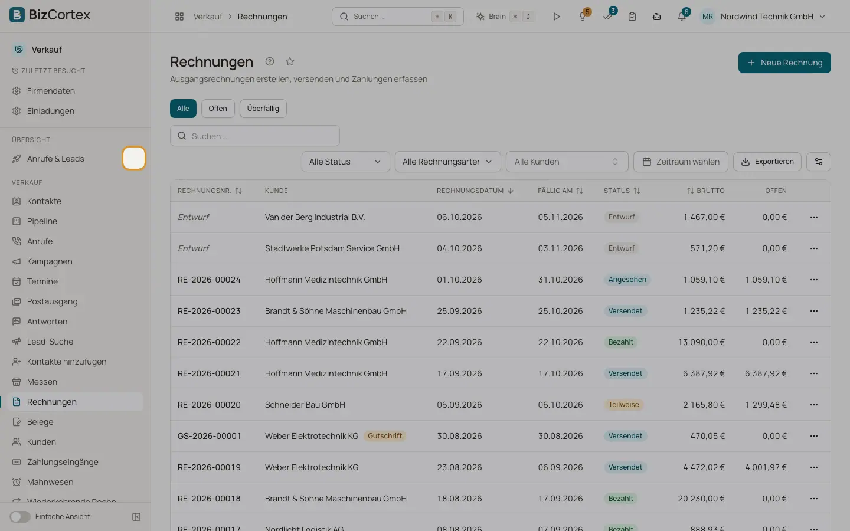Select the Offen filter tab
The width and height of the screenshot is (850, 531).
click(218, 109)
